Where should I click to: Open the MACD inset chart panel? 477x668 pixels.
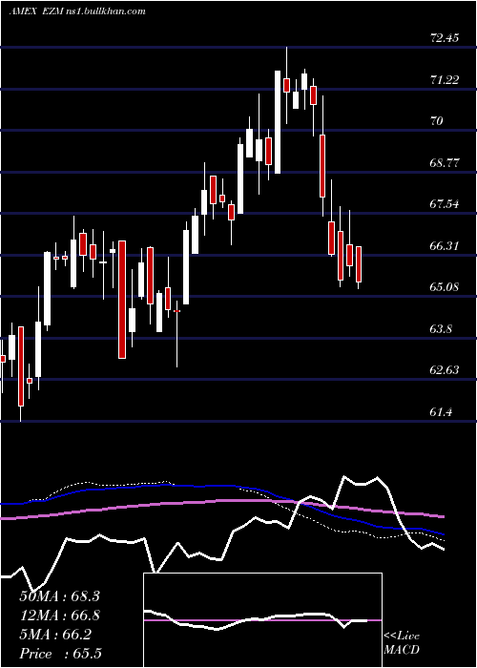pos(262,620)
